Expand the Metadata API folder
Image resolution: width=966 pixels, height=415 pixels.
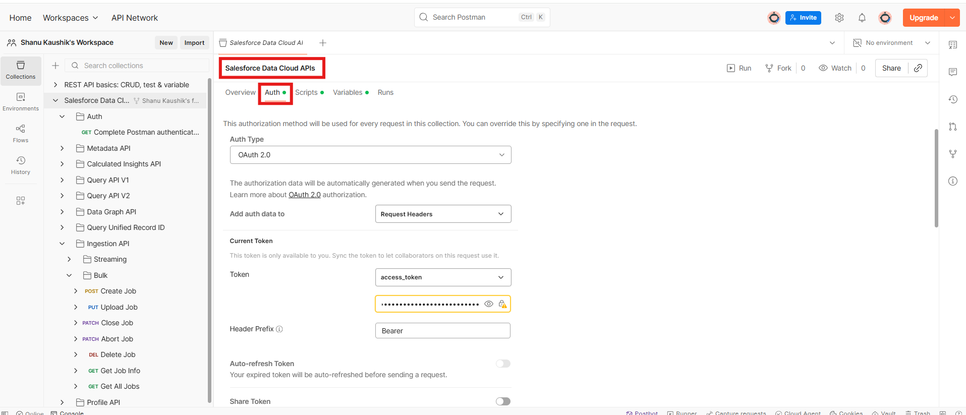pyautogui.click(x=62, y=148)
